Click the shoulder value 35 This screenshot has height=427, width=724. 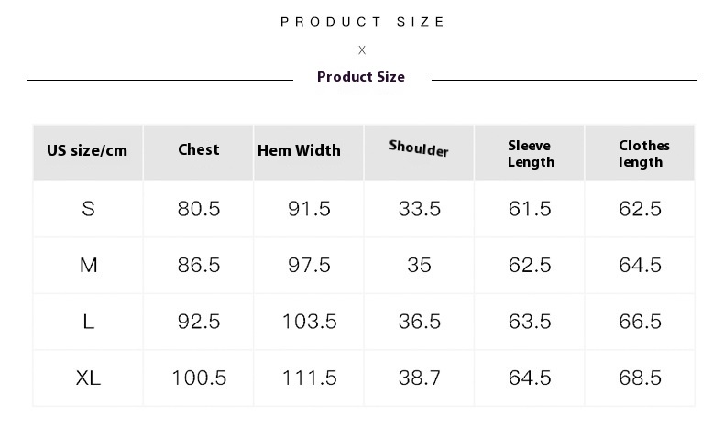(419, 266)
